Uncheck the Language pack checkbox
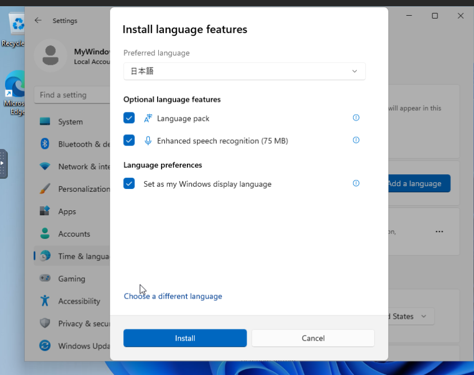Screen dimensions: 474x375 tap(129, 118)
